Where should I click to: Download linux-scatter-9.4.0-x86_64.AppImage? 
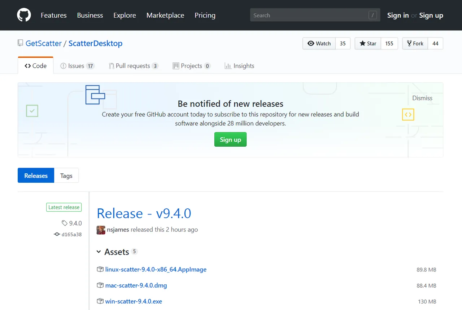point(156,269)
